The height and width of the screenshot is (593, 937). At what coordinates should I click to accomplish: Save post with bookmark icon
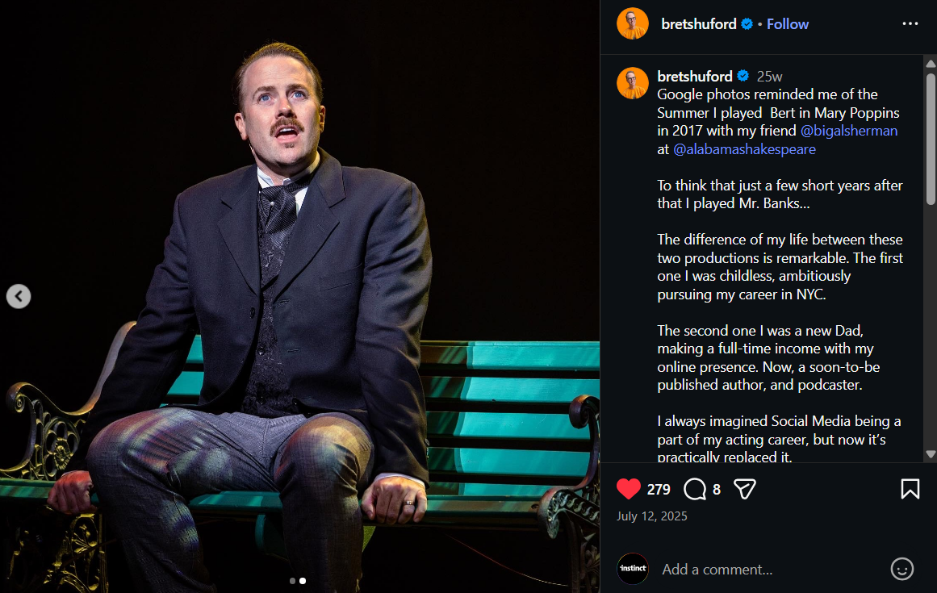tap(910, 489)
